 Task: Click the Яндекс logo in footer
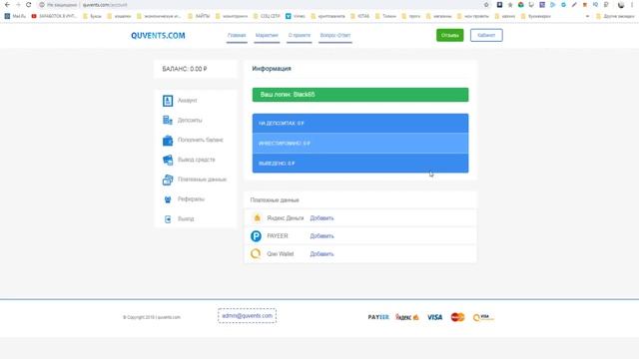[407, 317]
